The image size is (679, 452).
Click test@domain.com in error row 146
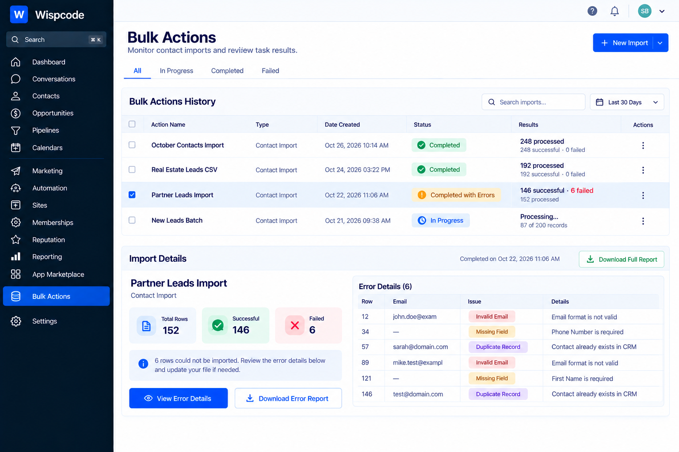coord(418,394)
